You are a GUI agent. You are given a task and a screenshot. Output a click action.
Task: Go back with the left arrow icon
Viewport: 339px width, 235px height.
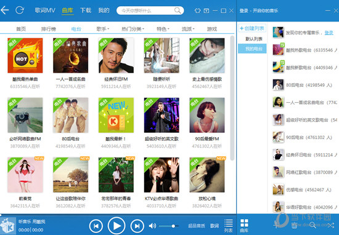tap(4, 10)
